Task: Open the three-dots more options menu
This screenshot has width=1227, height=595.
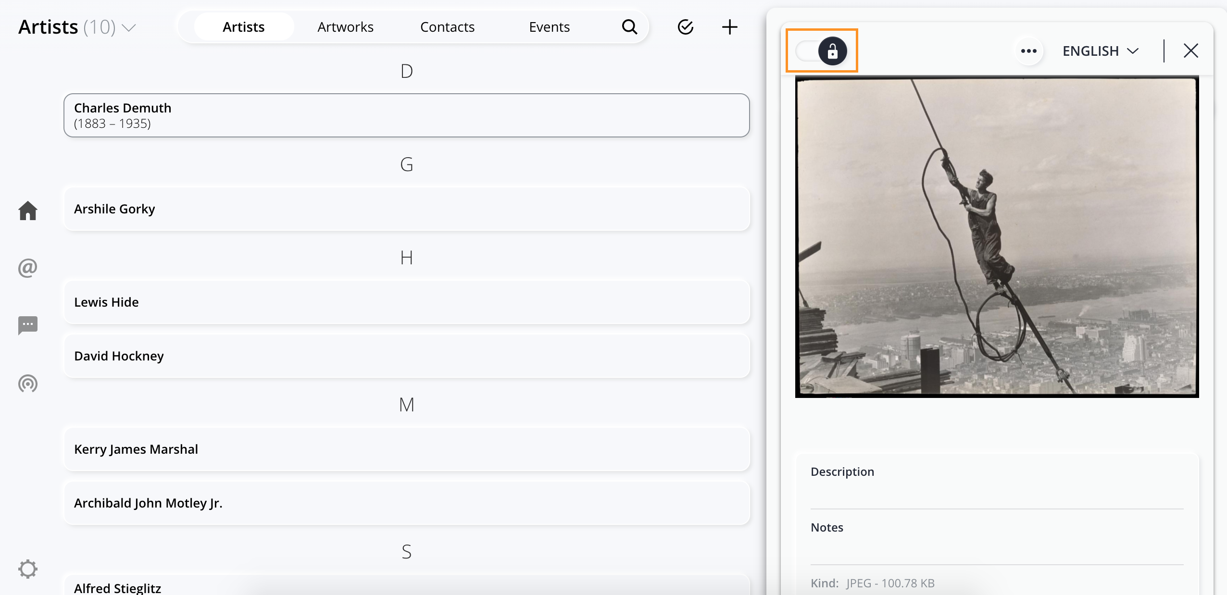Action: click(x=1029, y=51)
